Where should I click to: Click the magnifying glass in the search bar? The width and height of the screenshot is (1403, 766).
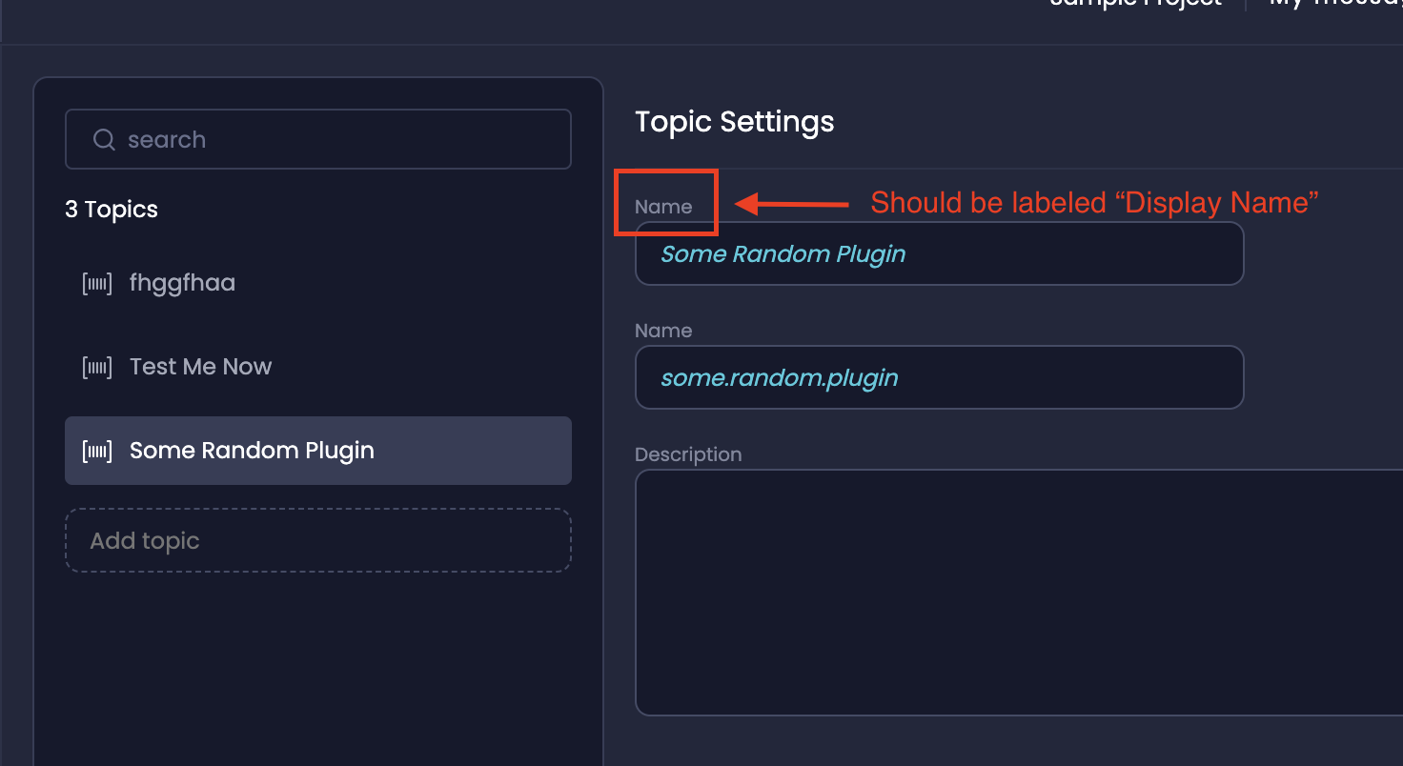[x=103, y=139]
